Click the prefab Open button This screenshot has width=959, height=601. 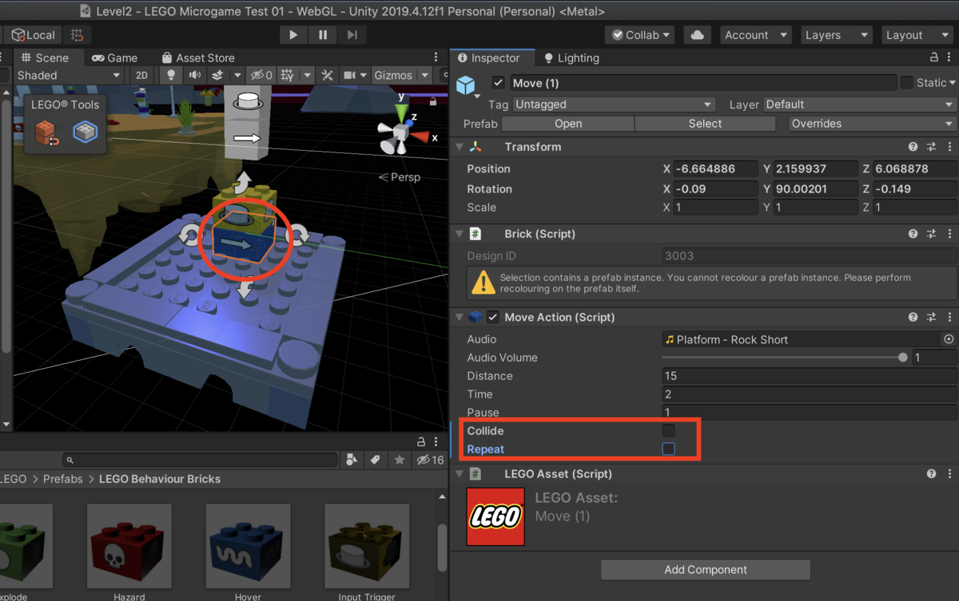pos(568,124)
